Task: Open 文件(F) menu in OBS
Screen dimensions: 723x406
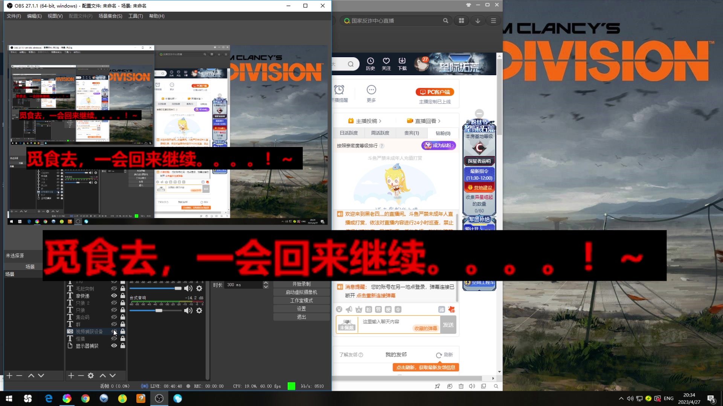Action: click(x=14, y=16)
